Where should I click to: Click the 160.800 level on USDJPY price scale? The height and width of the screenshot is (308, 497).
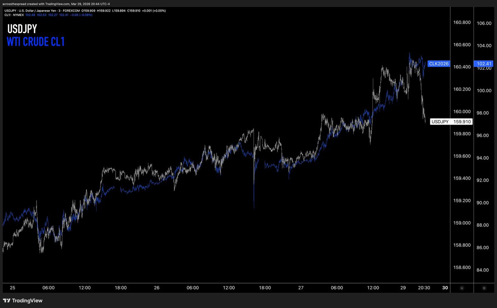pyautogui.click(x=462, y=22)
